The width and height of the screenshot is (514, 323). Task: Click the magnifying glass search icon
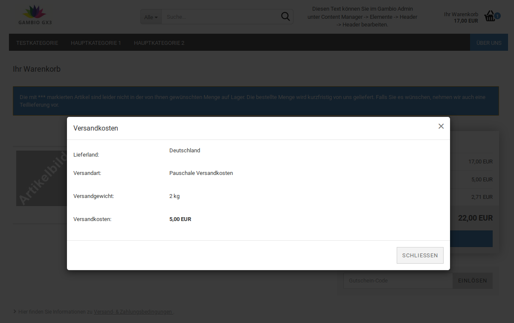coord(285,17)
